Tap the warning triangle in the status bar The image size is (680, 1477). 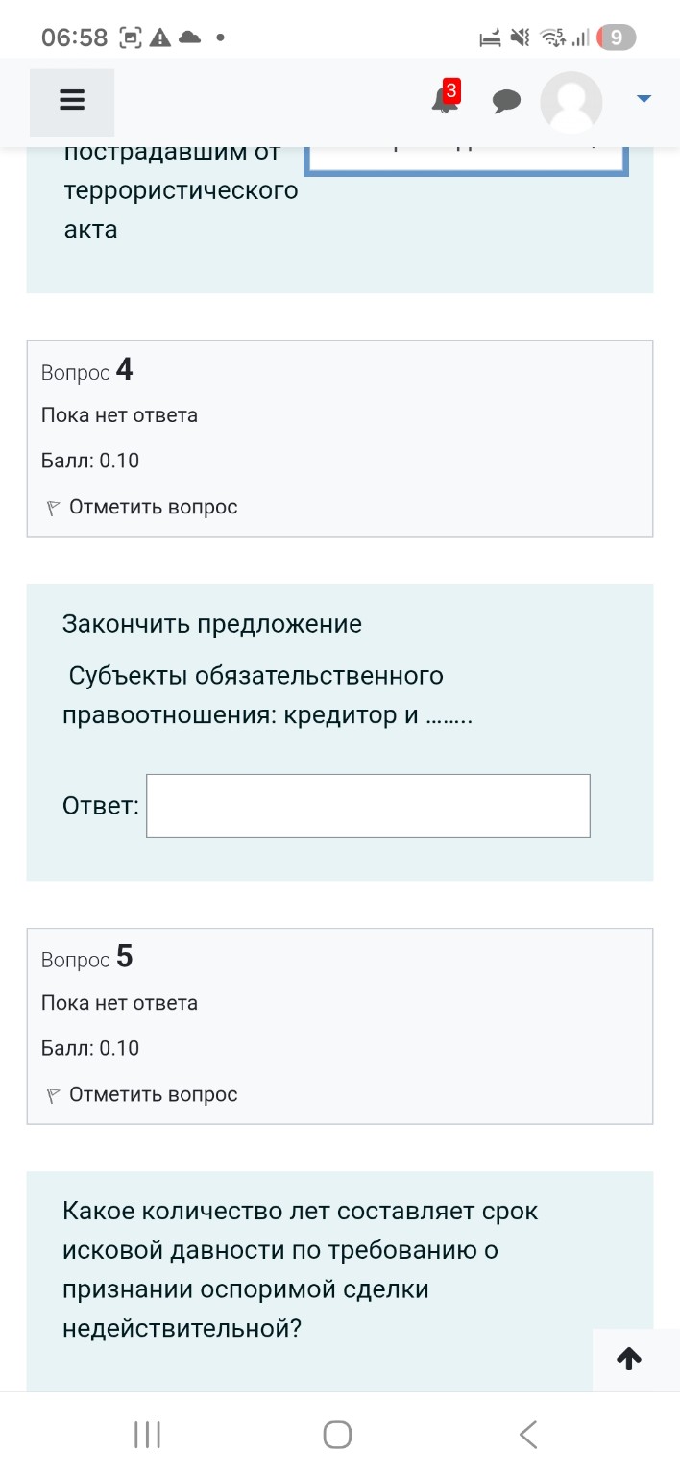tap(159, 37)
